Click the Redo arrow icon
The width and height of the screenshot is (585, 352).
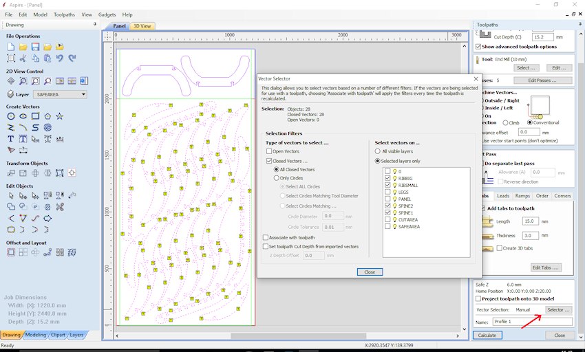pyautogui.click(x=72, y=58)
